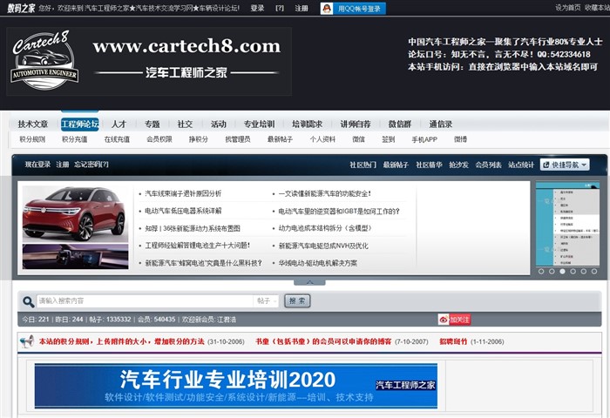Viewport: 610px width, 418px height.
Task: Click the red Weibo 加关注 follow button
Action: [x=454, y=320]
